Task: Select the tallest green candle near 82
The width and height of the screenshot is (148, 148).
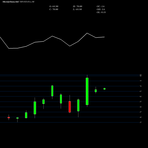Action: 87,91
